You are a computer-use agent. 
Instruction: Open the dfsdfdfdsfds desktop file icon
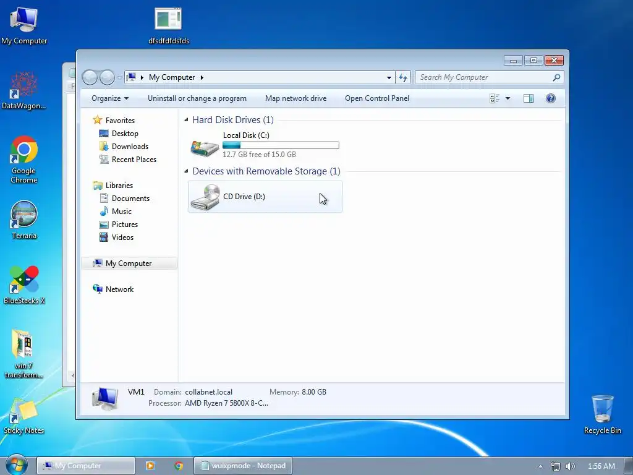(x=168, y=26)
